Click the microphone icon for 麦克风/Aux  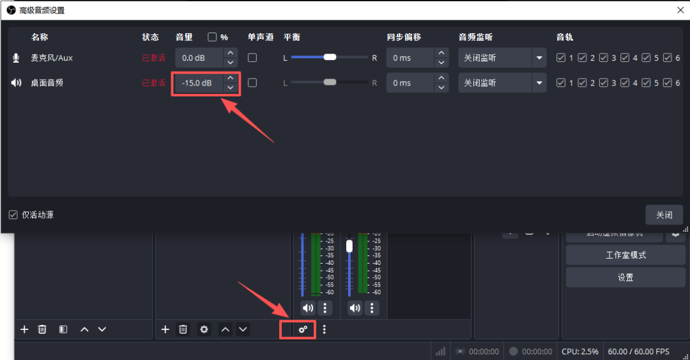[16, 58]
